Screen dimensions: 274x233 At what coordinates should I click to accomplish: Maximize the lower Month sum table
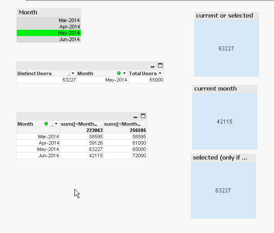(x=143, y=116)
